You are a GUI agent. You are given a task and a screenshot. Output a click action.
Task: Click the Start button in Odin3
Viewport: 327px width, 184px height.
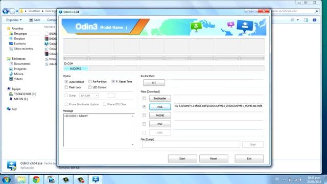[182, 158]
